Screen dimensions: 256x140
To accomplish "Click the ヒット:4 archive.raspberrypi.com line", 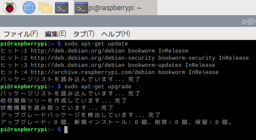I will click(x=109, y=72).
